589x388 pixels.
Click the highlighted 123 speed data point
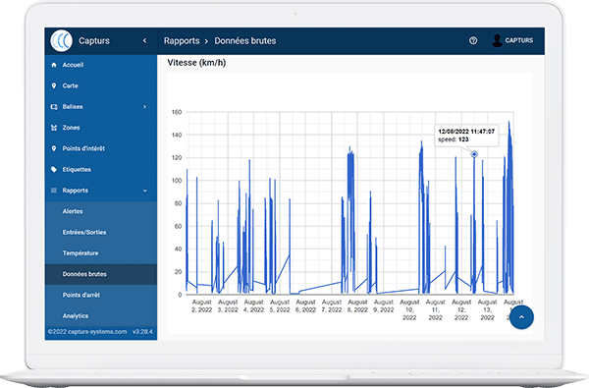[x=474, y=154]
